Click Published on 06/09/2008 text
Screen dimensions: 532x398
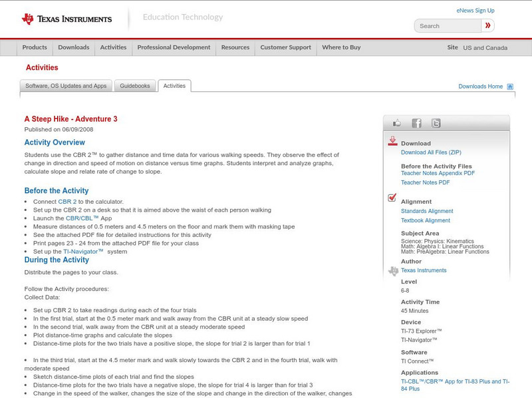(x=59, y=129)
